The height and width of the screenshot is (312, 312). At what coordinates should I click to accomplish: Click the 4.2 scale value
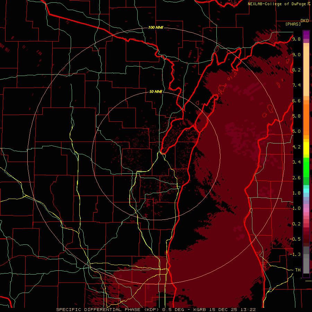(x=296, y=147)
